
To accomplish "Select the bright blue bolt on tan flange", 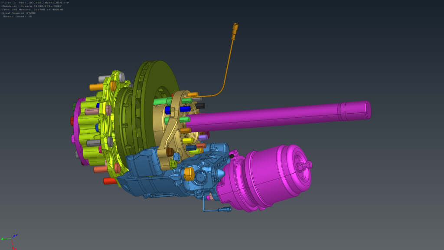I will (x=185, y=109).
